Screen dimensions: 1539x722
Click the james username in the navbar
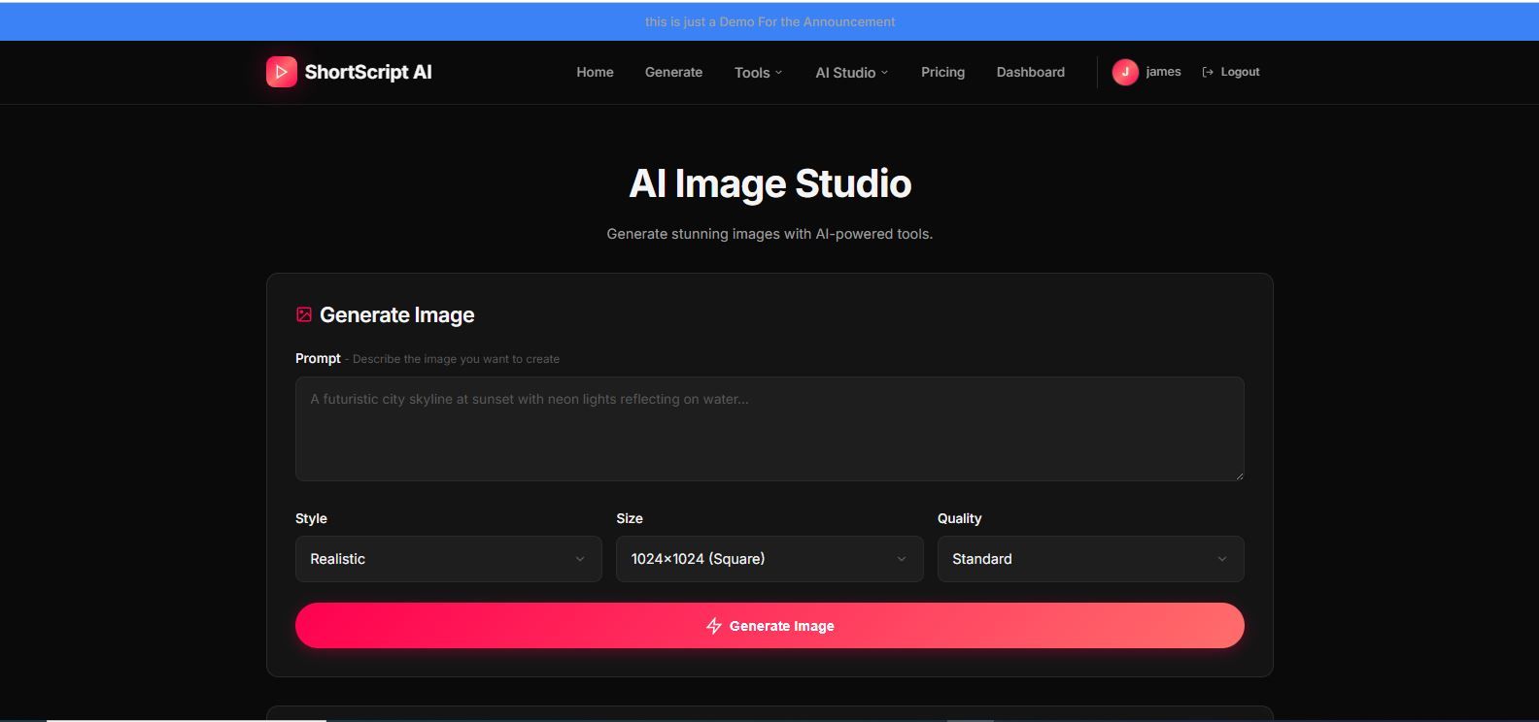coord(1163,72)
